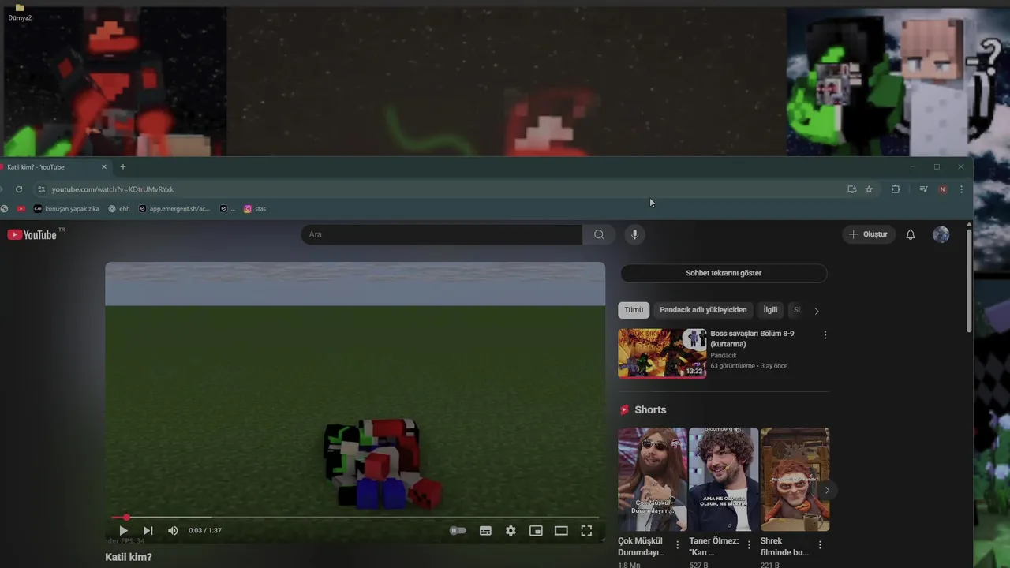Open the globe bookmark icon
1010x568 pixels.
pyautogui.click(x=4, y=209)
